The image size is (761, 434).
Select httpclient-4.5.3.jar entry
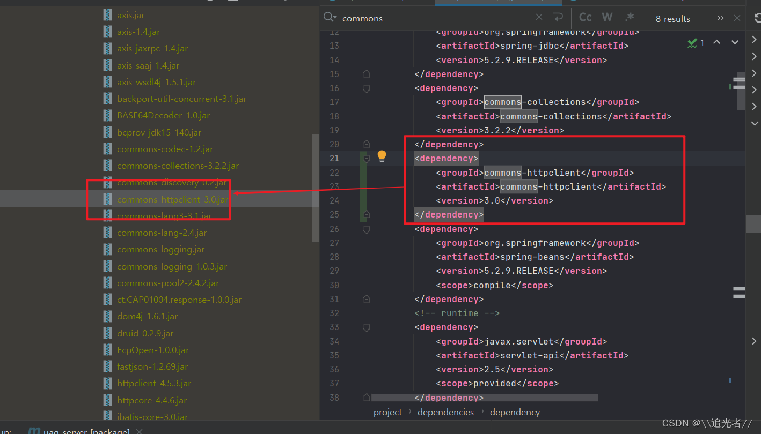coord(154,383)
